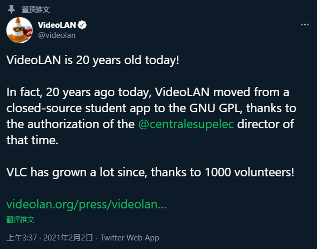Click 翻译推文 to translate the tweet
Screen dimensions: 317x249
pyautogui.click(x=20, y=220)
